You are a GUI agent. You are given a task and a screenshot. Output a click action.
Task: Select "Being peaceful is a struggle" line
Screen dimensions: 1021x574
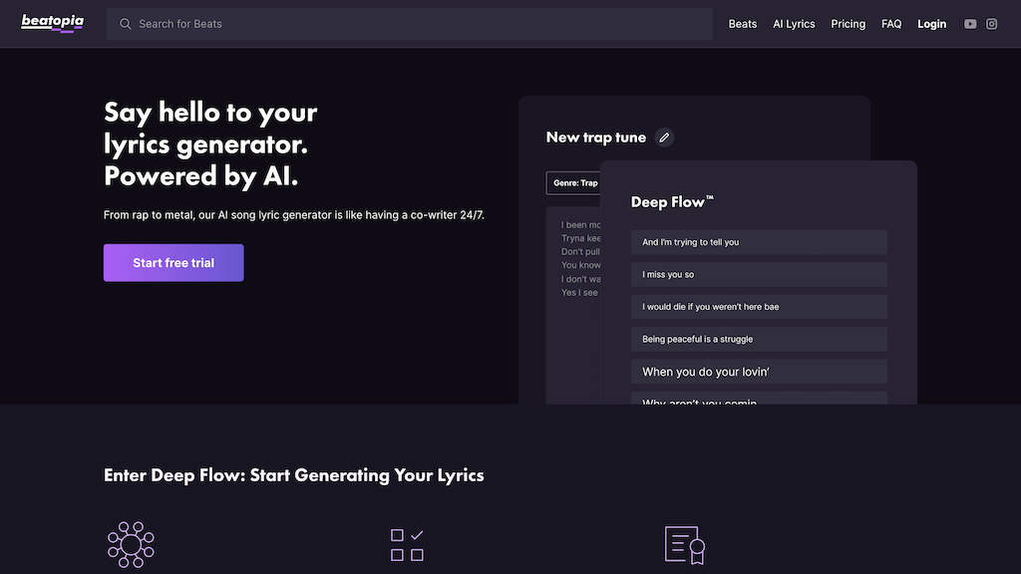tap(759, 339)
